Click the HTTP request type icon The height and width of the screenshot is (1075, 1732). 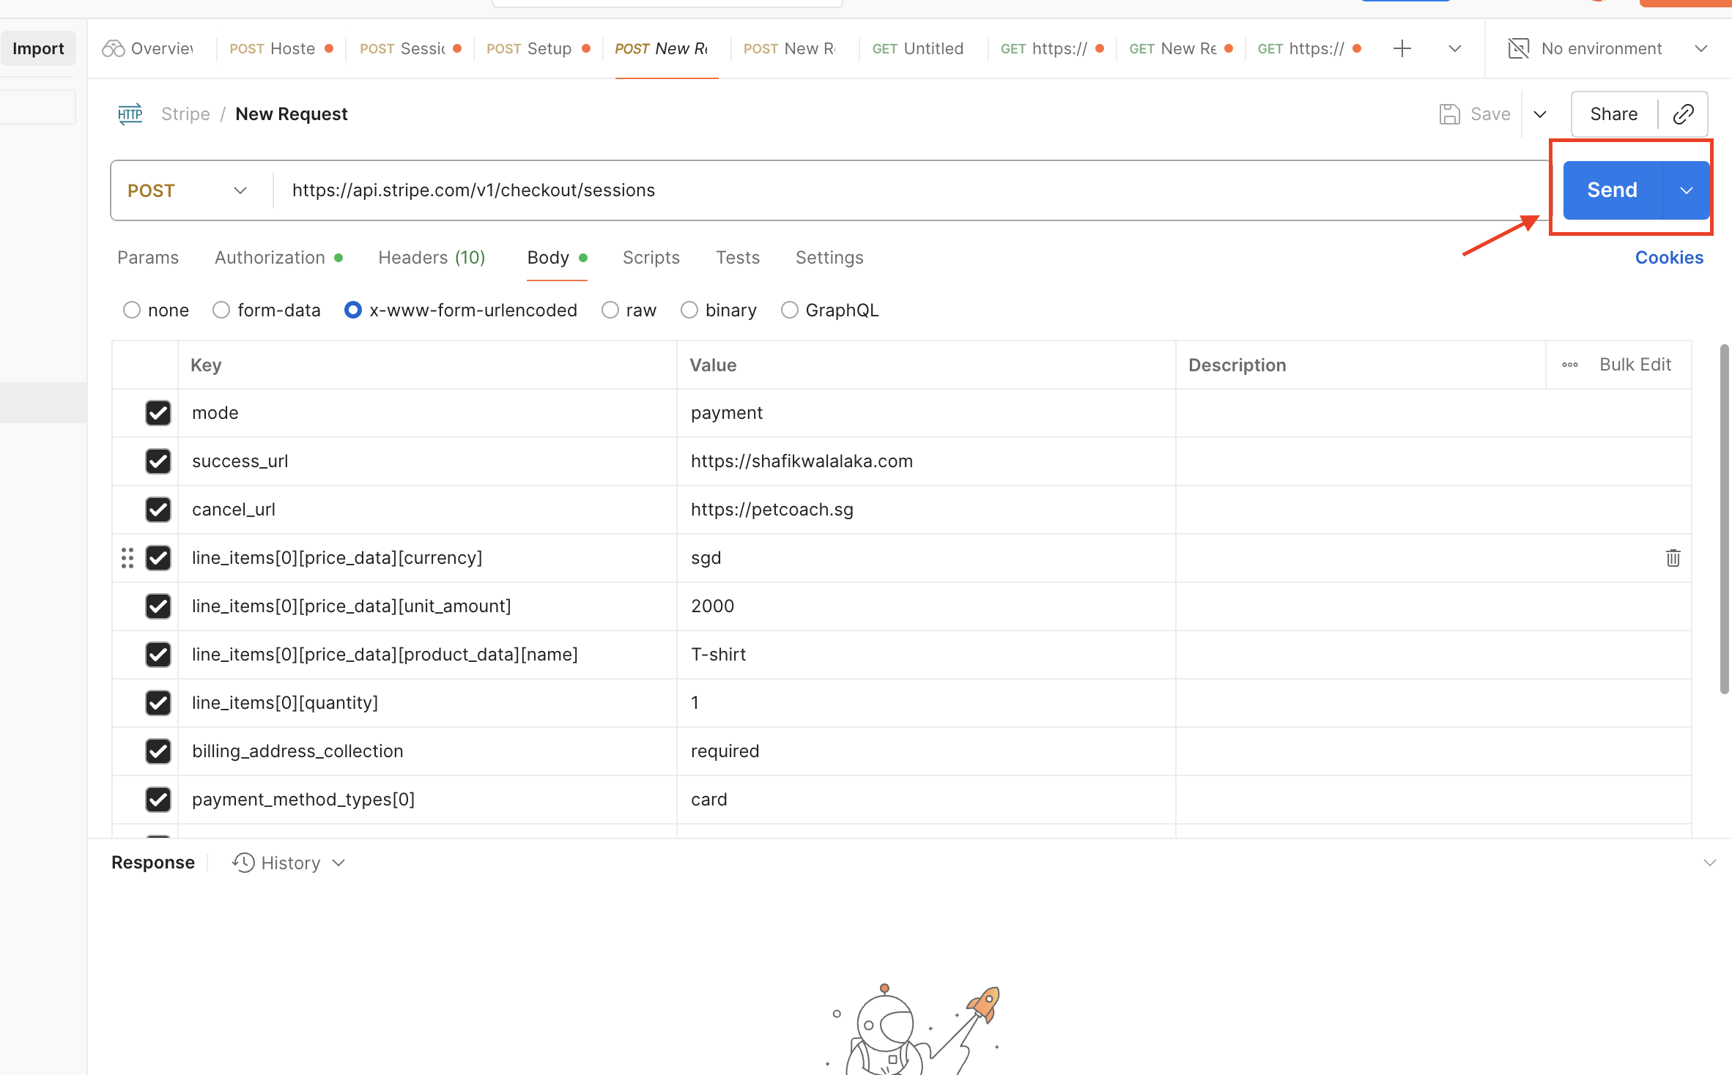[130, 114]
